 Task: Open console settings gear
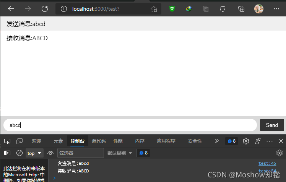click(279, 153)
